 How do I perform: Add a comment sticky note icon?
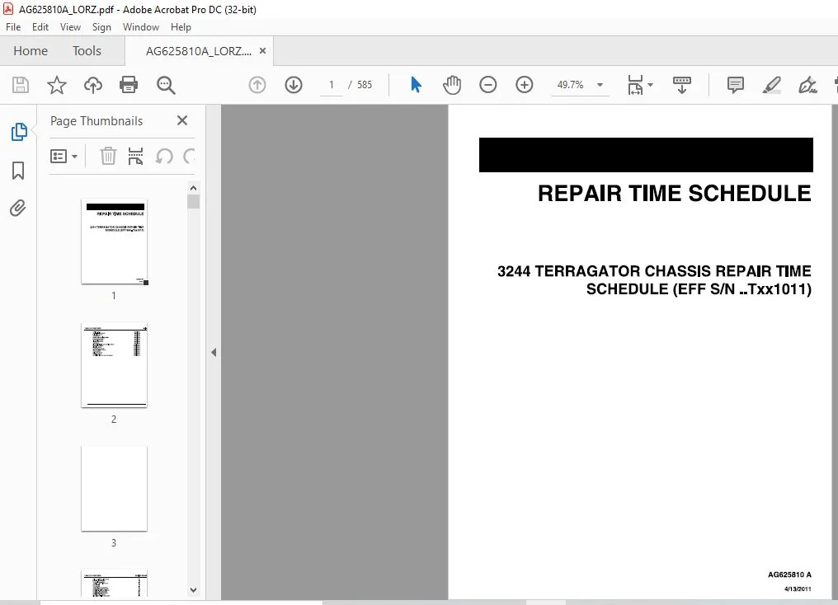(736, 85)
